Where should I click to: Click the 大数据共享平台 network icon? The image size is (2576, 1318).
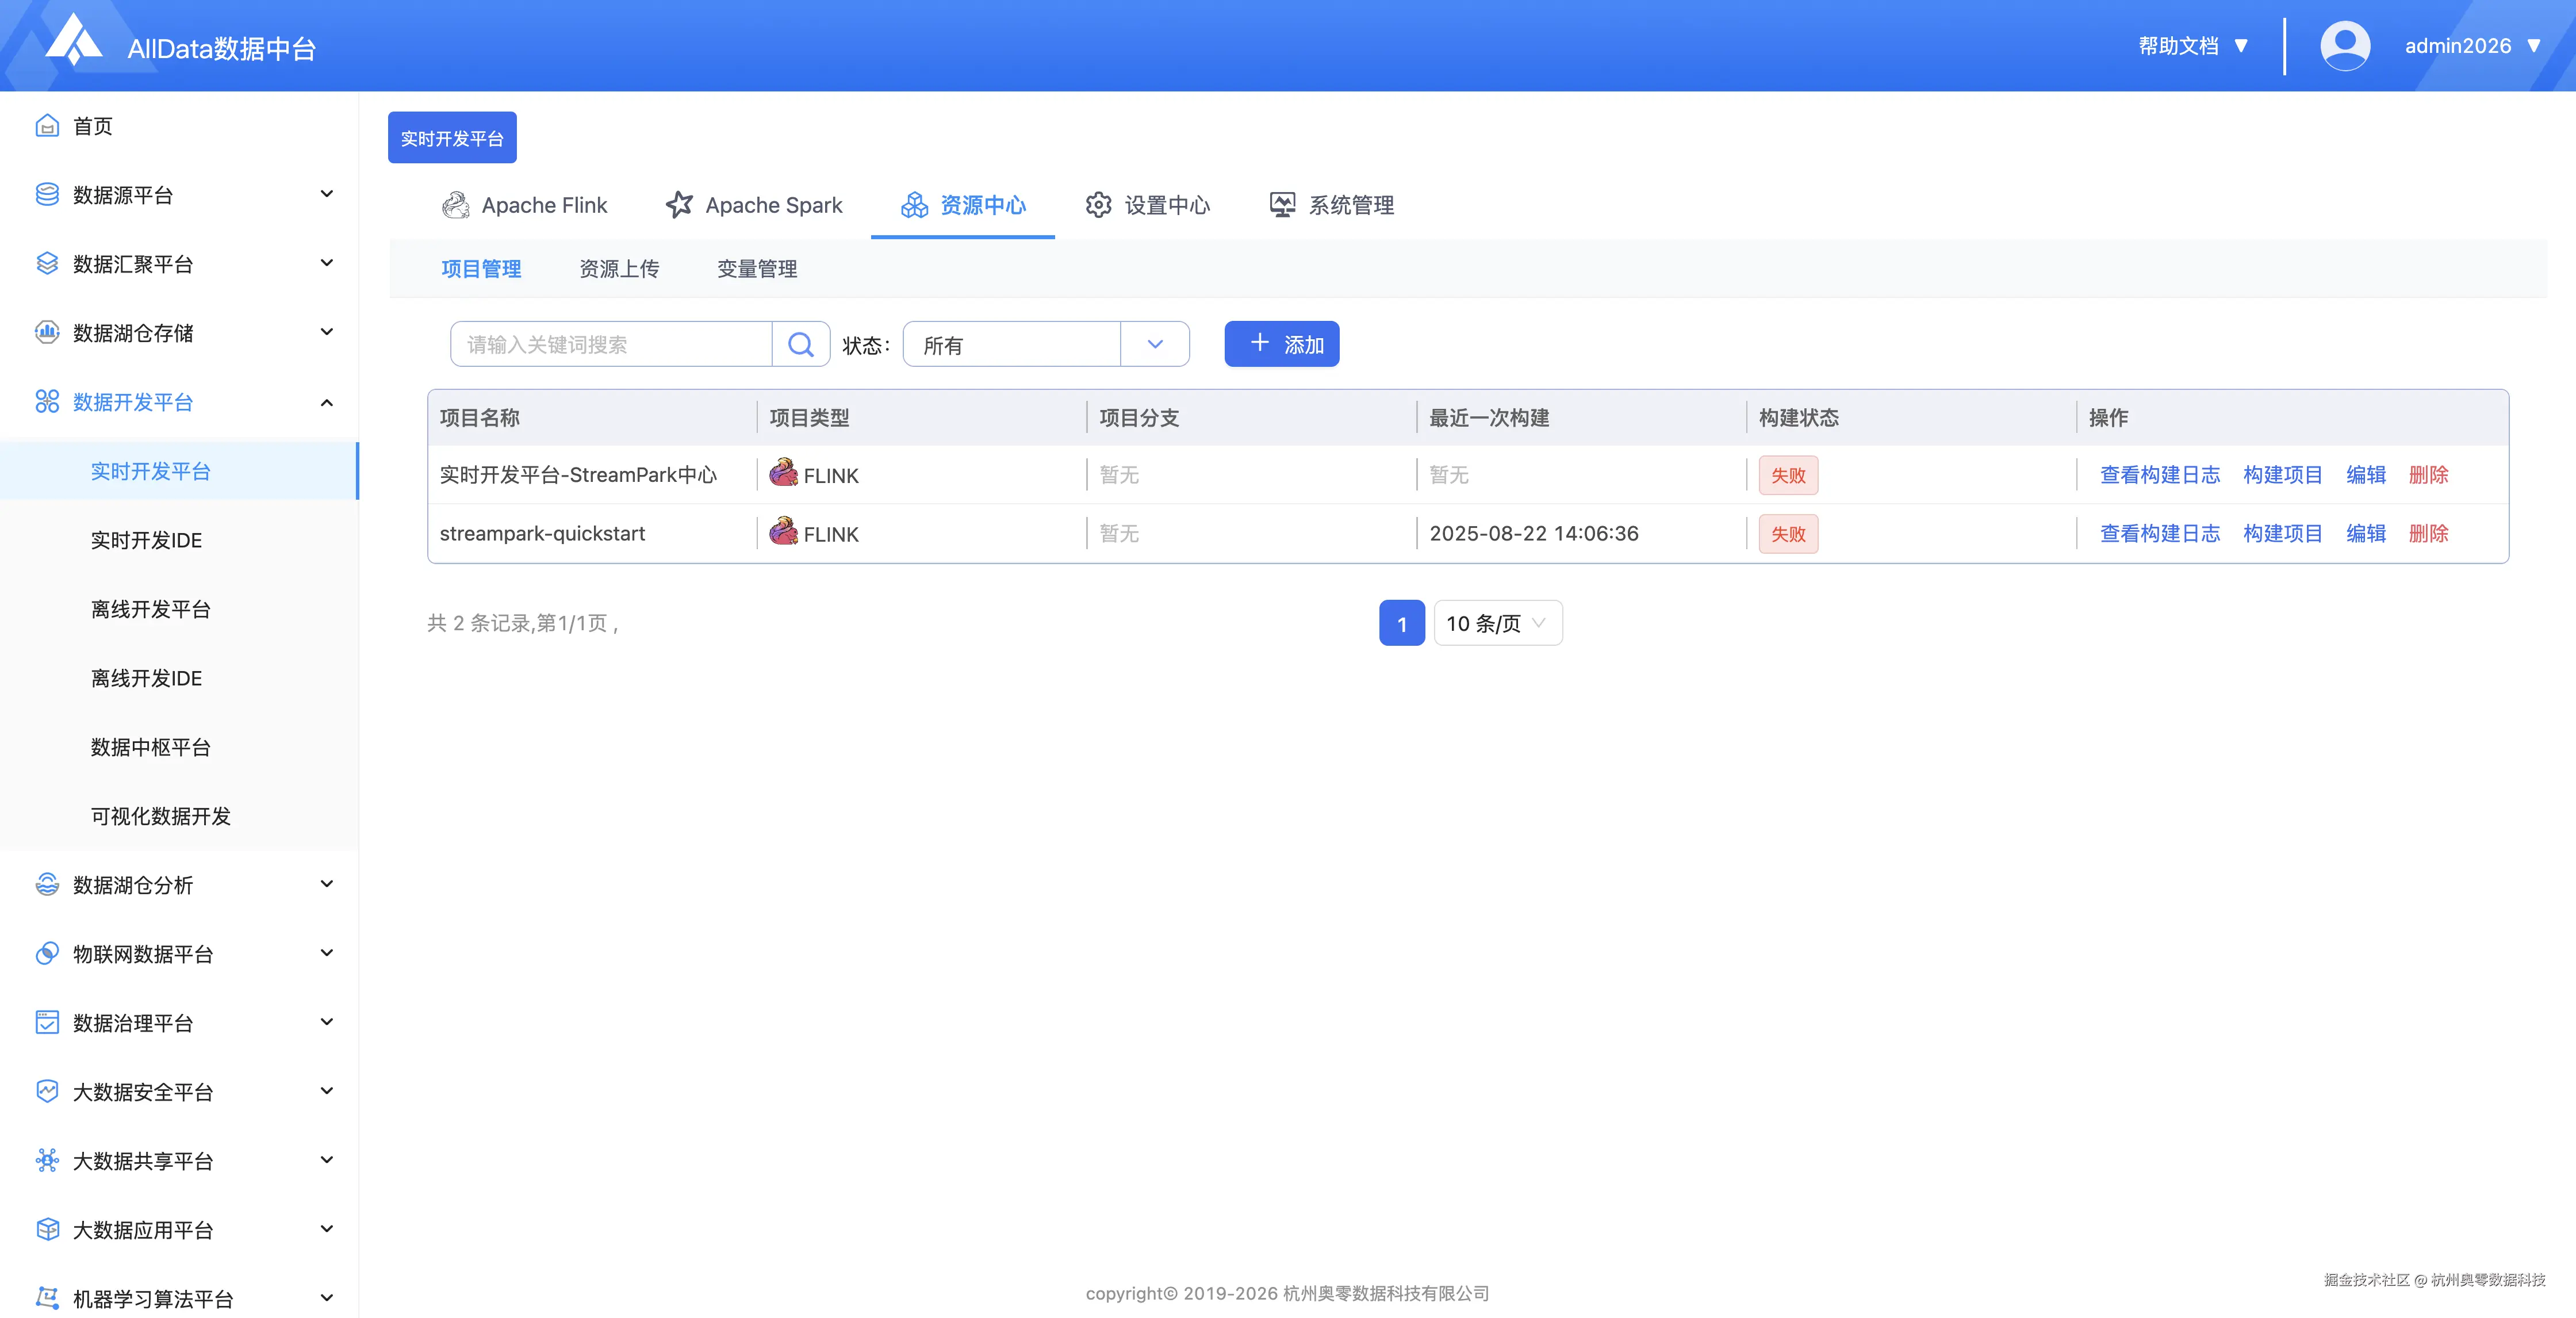click(x=47, y=1160)
